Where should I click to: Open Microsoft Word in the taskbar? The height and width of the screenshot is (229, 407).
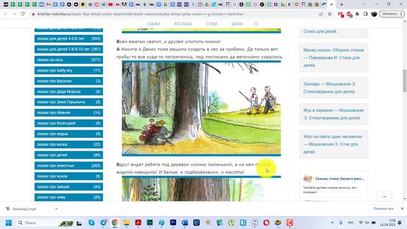(185, 223)
